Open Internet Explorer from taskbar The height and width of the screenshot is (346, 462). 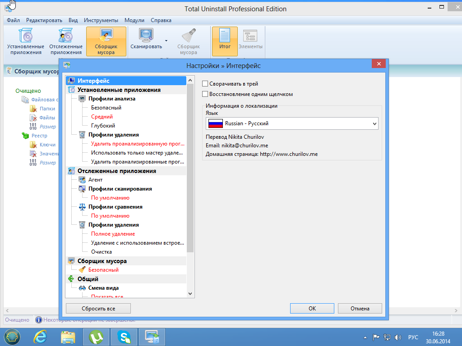point(40,337)
